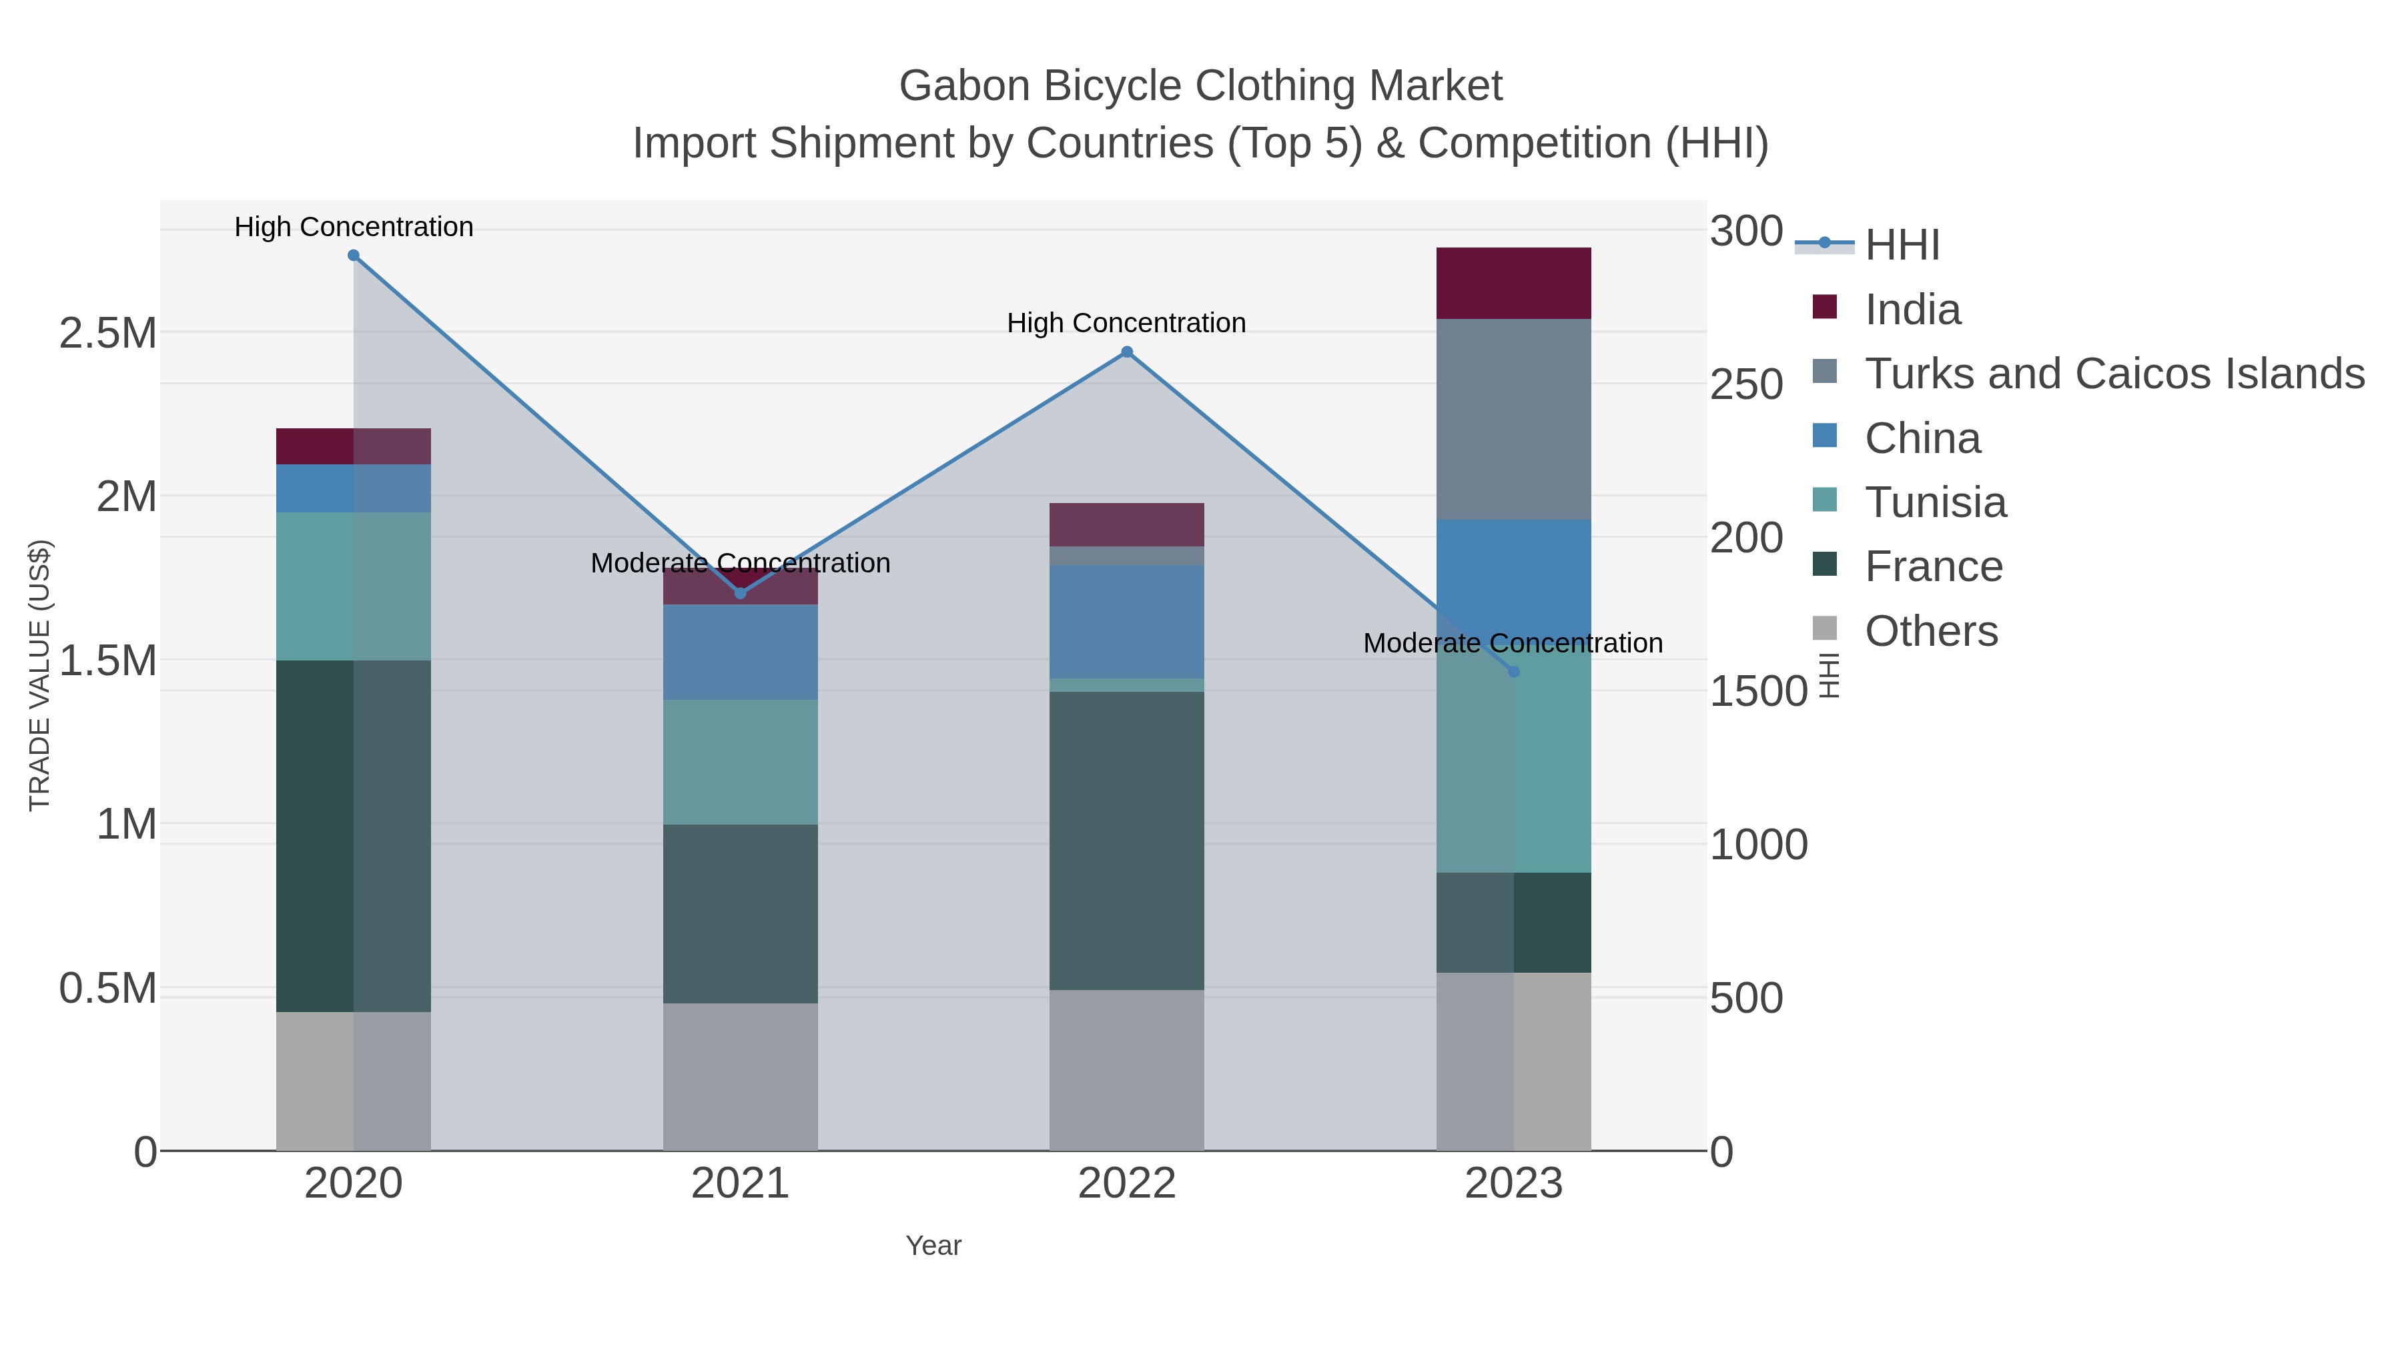Select the 2022 China bar segment
Image resolution: width=2402 pixels, height=1351 pixels.
[x=1126, y=622]
